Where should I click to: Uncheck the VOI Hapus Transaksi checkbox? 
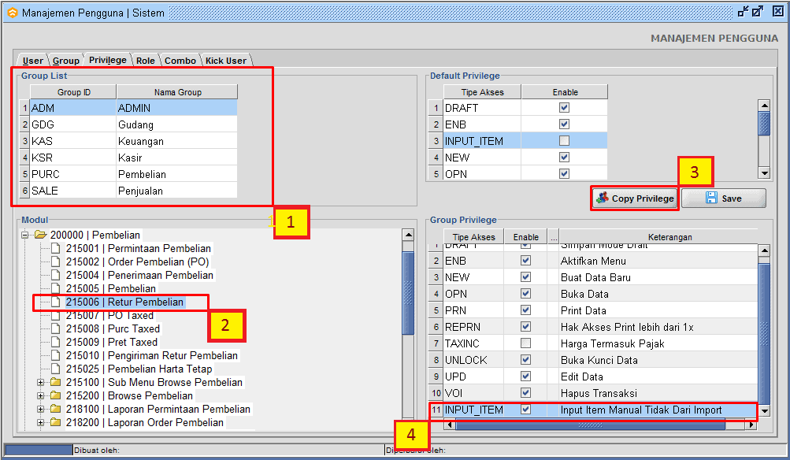(x=525, y=393)
